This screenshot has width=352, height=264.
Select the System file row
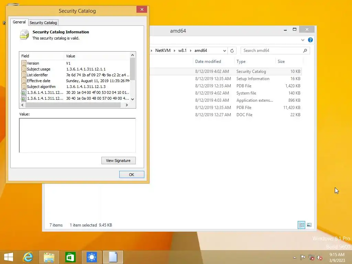225,93
